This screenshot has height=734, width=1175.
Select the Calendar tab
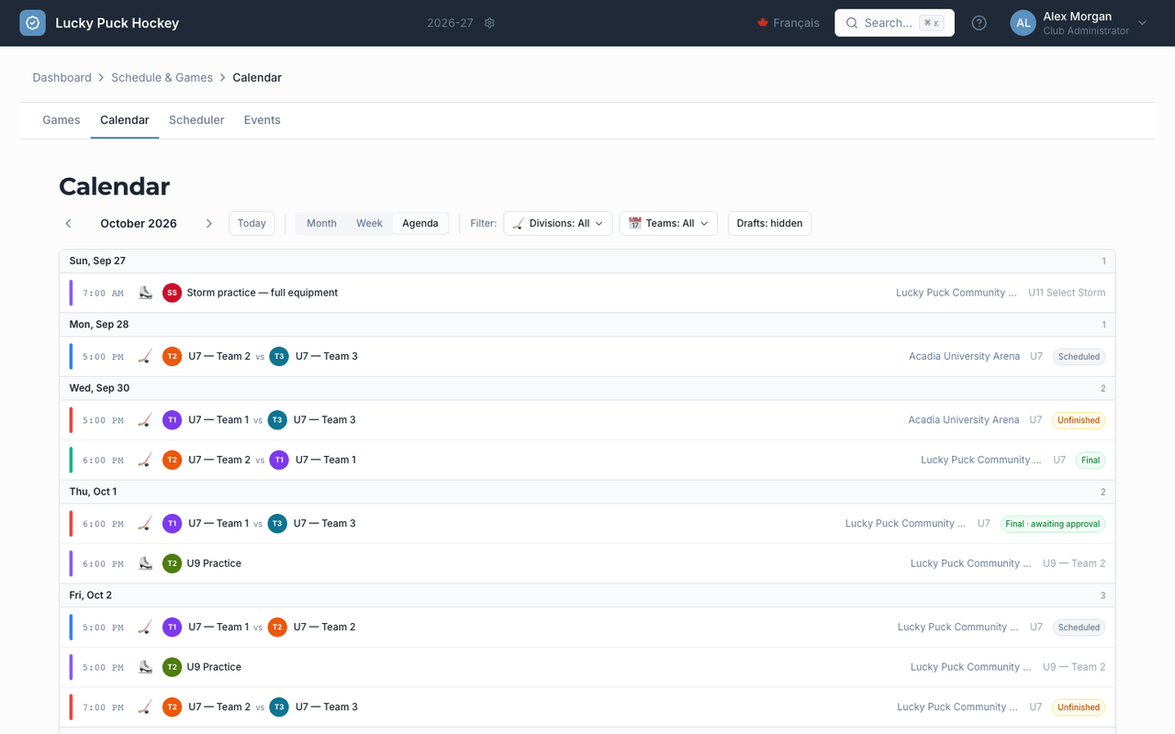tap(125, 120)
